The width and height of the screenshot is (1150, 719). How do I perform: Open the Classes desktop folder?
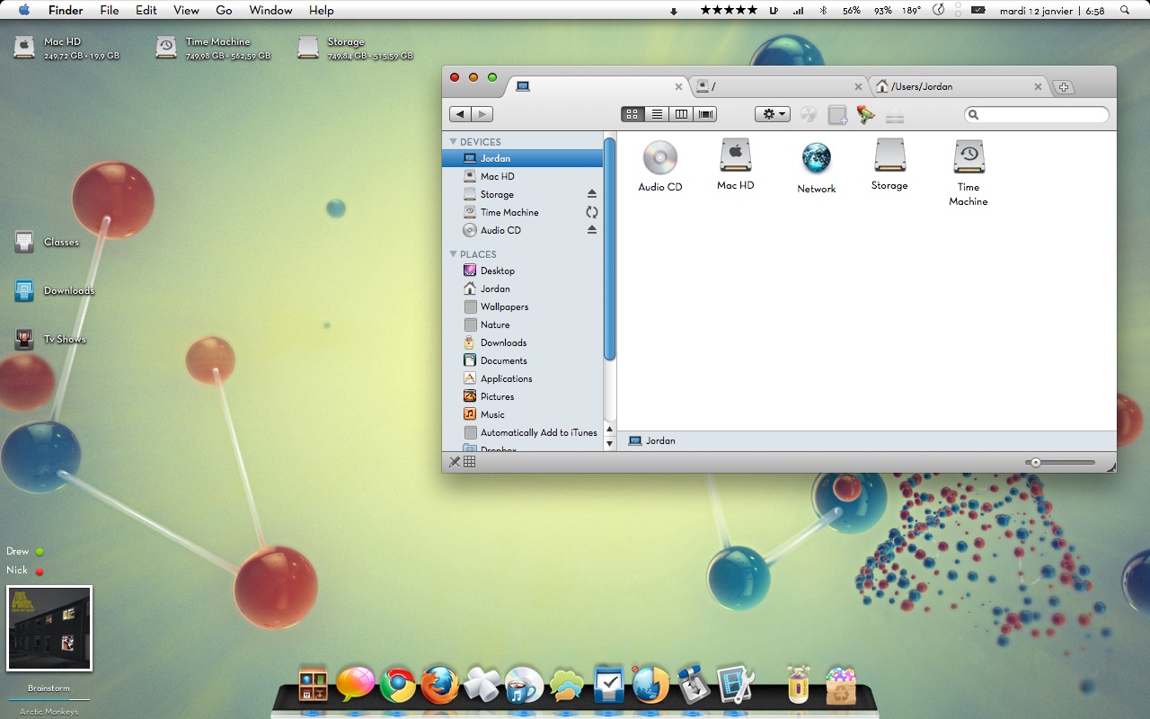24,242
